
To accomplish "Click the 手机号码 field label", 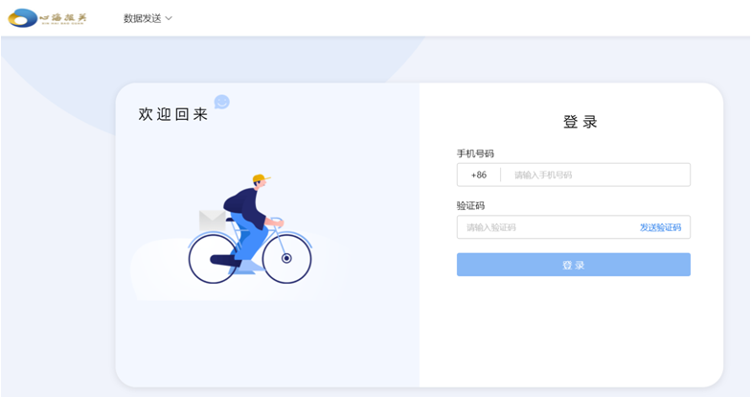I will pos(475,153).
